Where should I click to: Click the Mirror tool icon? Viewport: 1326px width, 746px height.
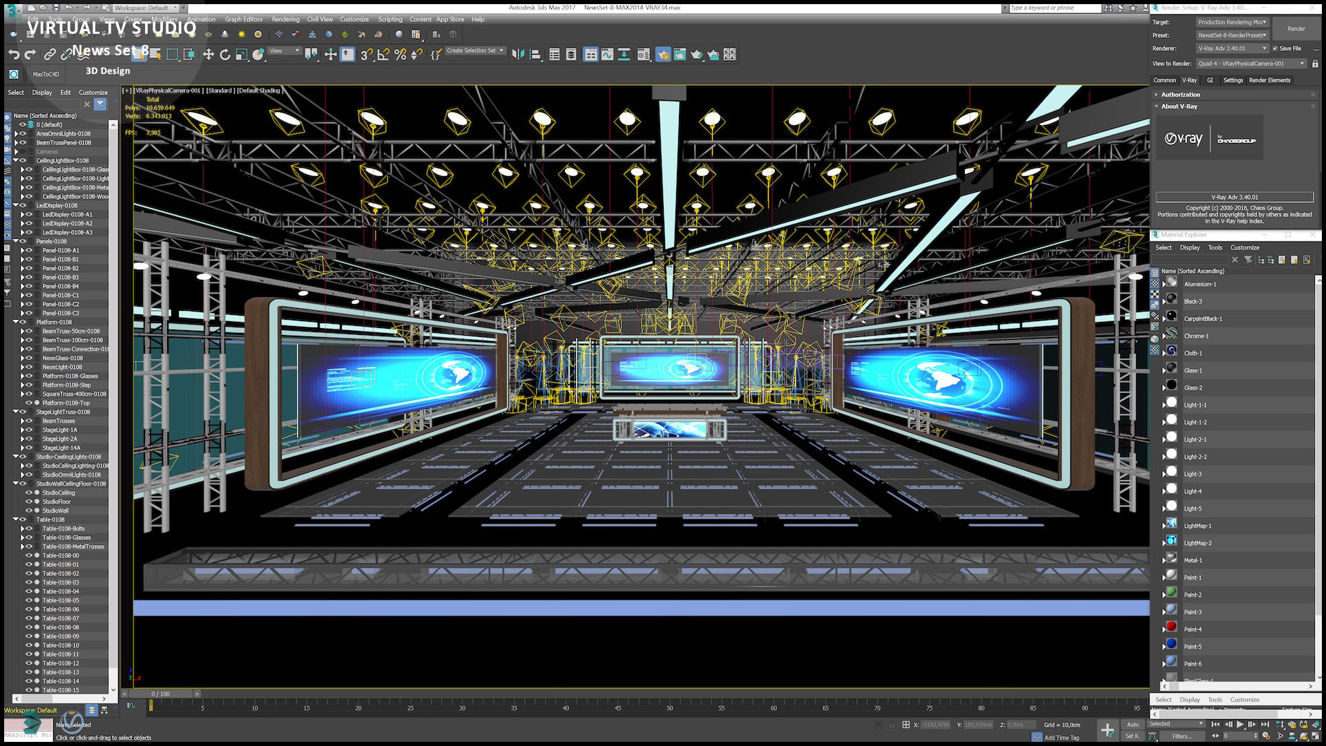pyautogui.click(x=518, y=55)
